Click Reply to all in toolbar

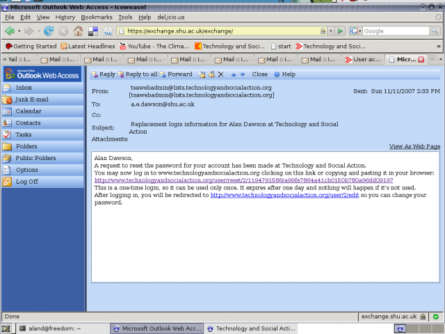click(x=138, y=74)
